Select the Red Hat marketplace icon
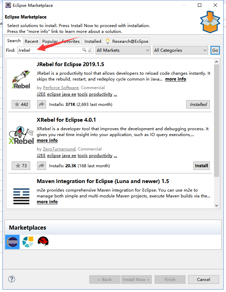 click(43, 242)
